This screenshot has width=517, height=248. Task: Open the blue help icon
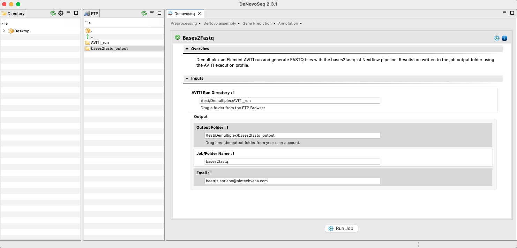pyautogui.click(x=504, y=38)
